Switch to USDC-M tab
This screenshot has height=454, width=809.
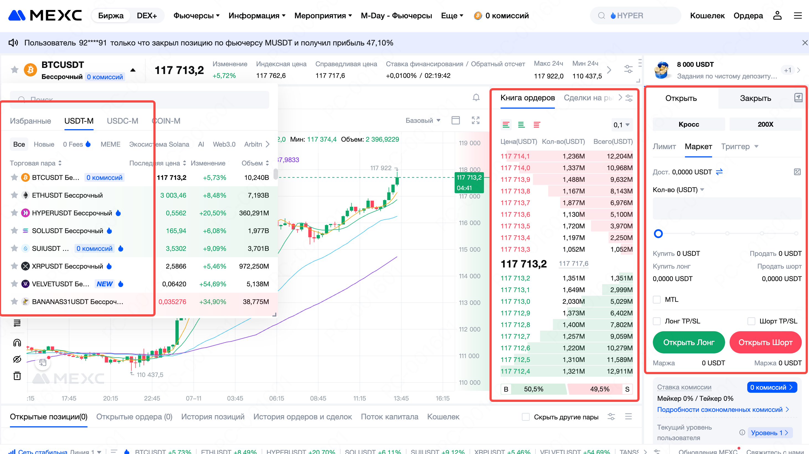[x=122, y=121]
